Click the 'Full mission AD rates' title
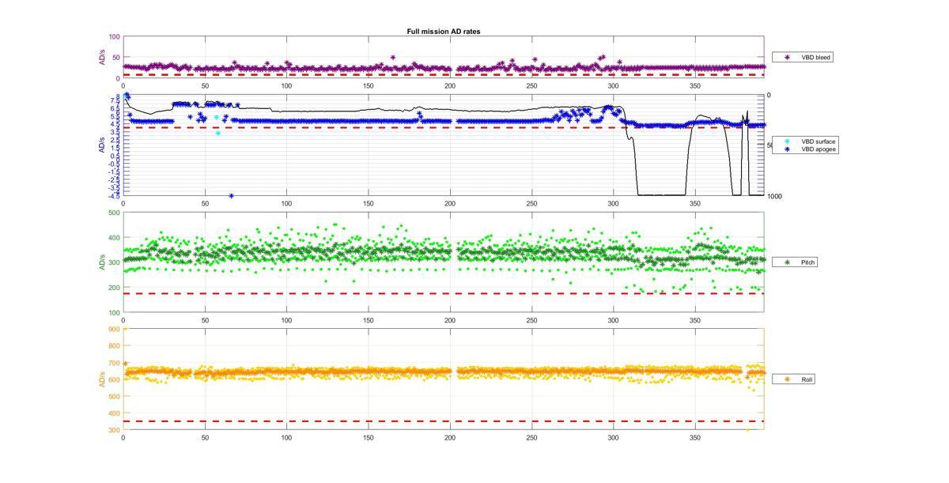The image size is (949, 483). [x=443, y=32]
